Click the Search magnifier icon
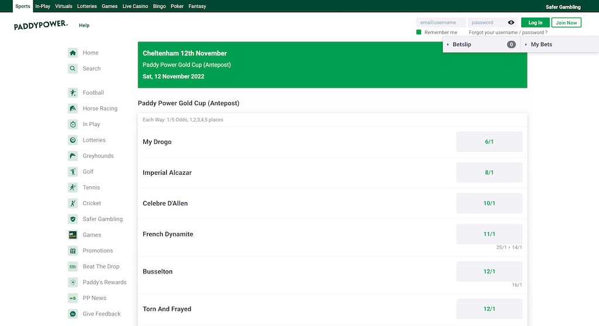Screen dimensions: 599x326 coord(73,68)
